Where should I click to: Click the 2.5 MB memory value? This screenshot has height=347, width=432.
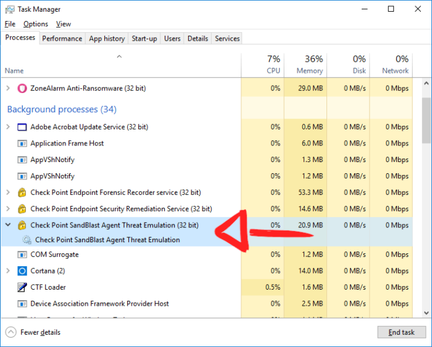coord(312,304)
